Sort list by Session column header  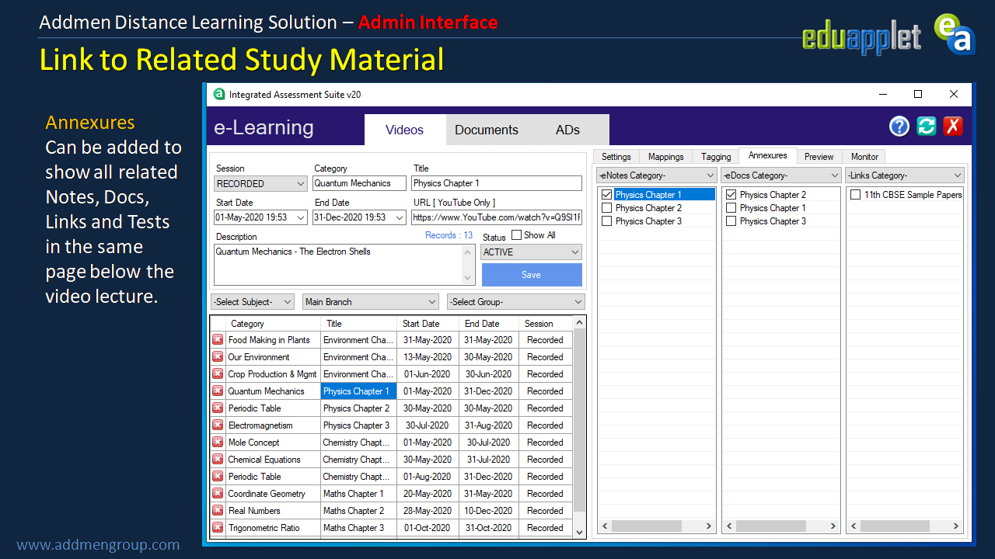(546, 324)
